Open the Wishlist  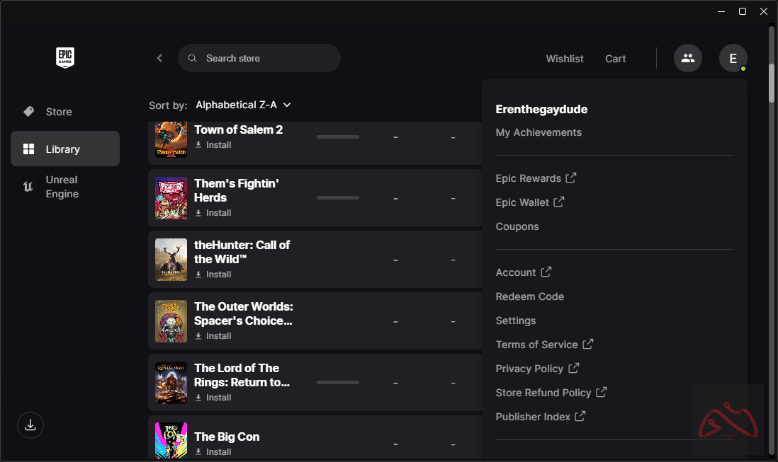[565, 58]
